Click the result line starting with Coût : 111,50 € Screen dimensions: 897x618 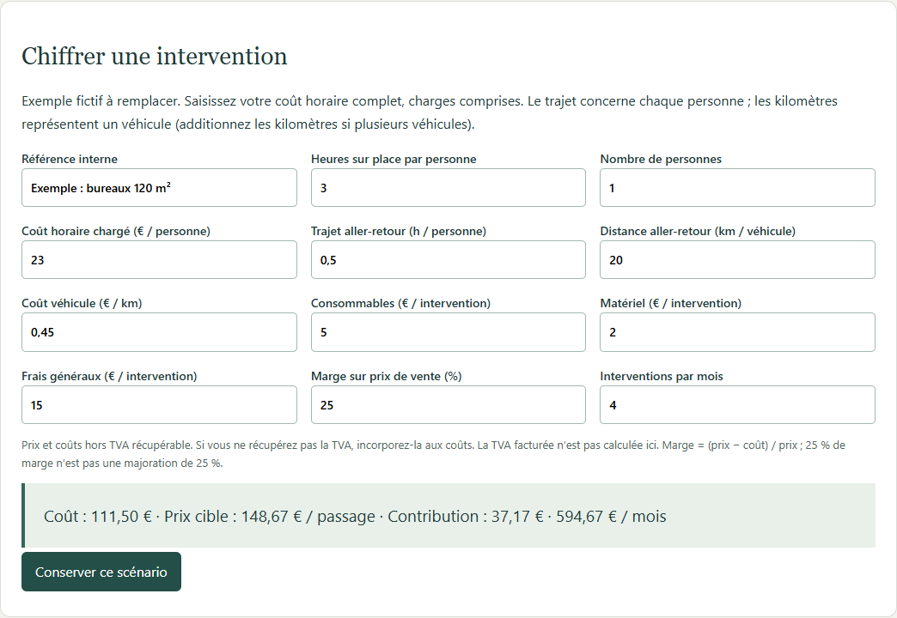355,516
